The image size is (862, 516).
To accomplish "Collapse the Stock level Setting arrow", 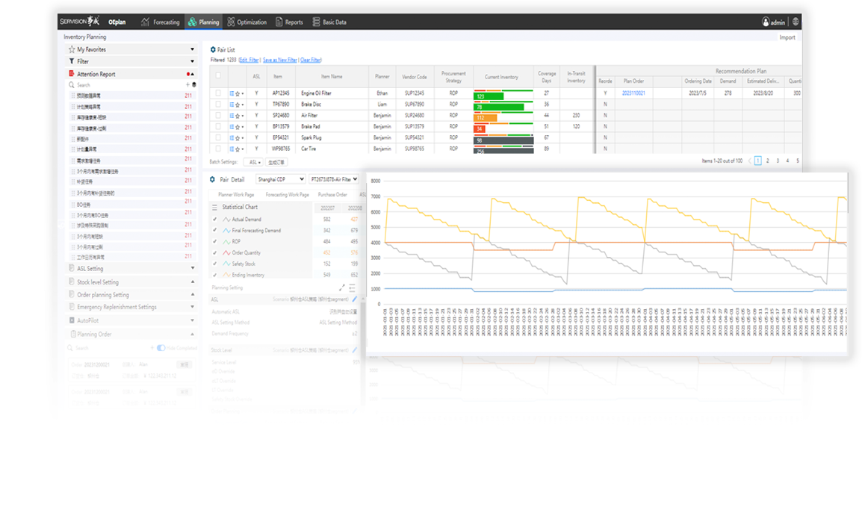I will pos(193,282).
